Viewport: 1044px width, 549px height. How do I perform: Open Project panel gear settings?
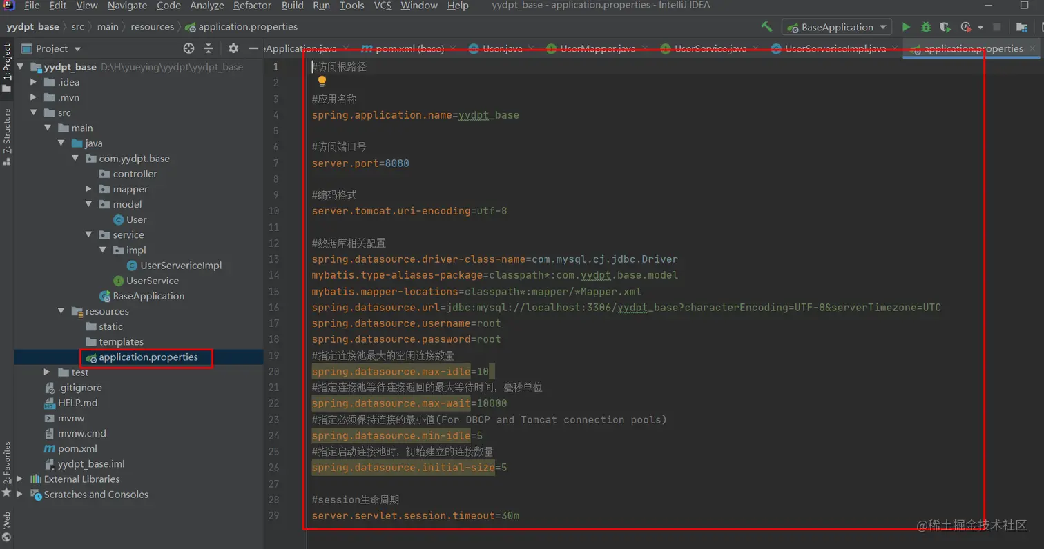[233, 48]
